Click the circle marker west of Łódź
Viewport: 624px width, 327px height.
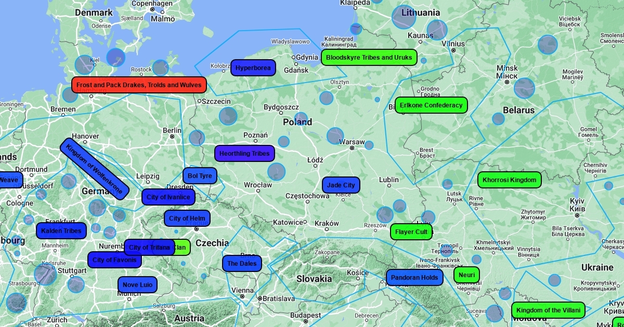coord(276,171)
